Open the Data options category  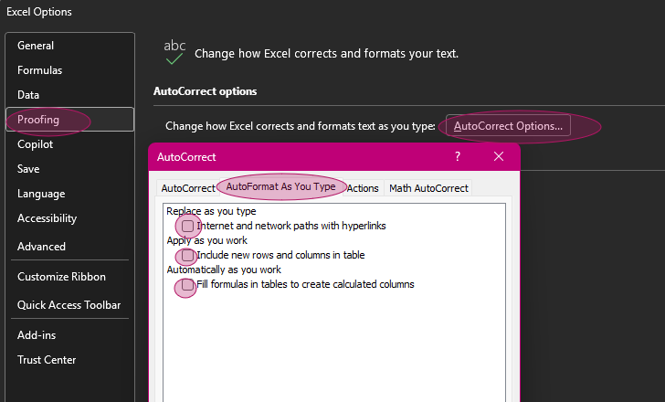pyautogui.click(x=70, y=95)
